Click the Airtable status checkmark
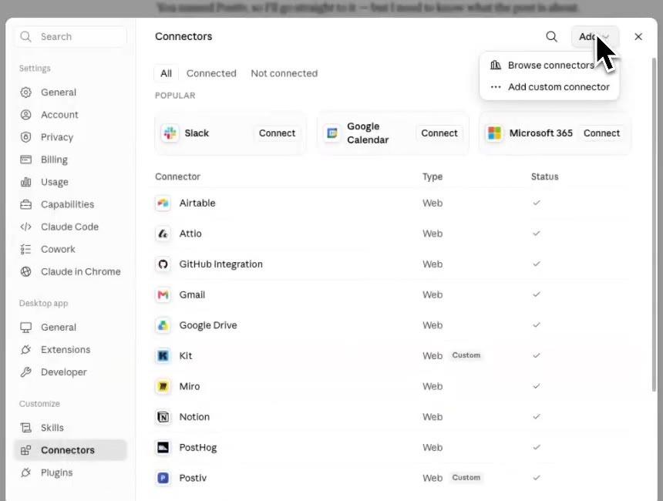This screenshot has width=663, height=501. 536,203
